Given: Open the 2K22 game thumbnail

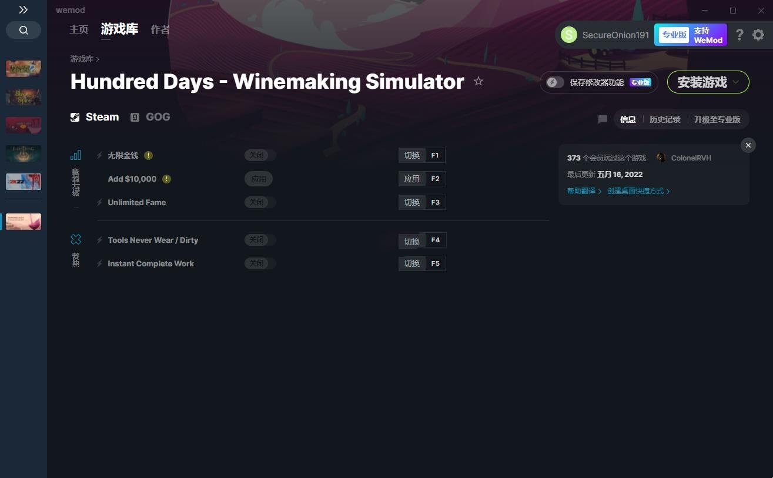Looking at the screenshot, I should pyautogui.click(x=24, y=182).
